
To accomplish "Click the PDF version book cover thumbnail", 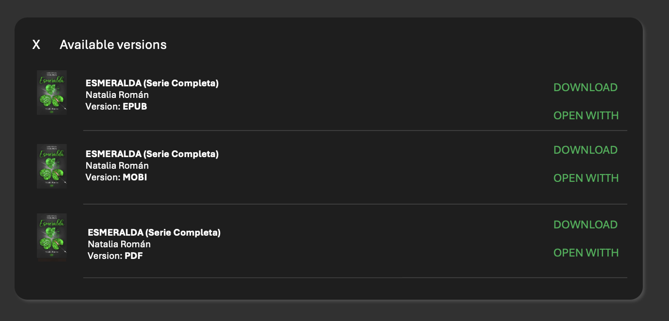I will coord(52,238).
